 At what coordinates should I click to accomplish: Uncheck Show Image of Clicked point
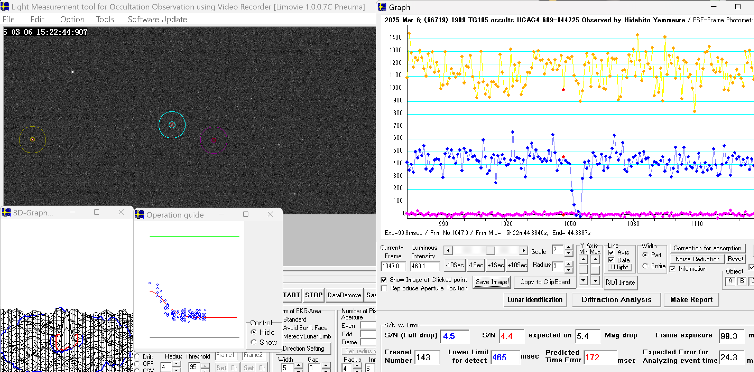(x=384, y=280)
